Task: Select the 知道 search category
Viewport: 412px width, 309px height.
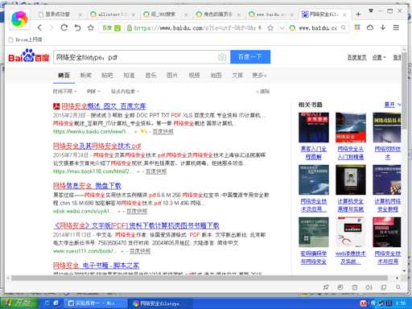Action: (129, 76)
